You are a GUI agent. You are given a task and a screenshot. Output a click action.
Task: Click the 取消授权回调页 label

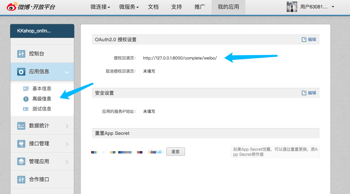121,71
